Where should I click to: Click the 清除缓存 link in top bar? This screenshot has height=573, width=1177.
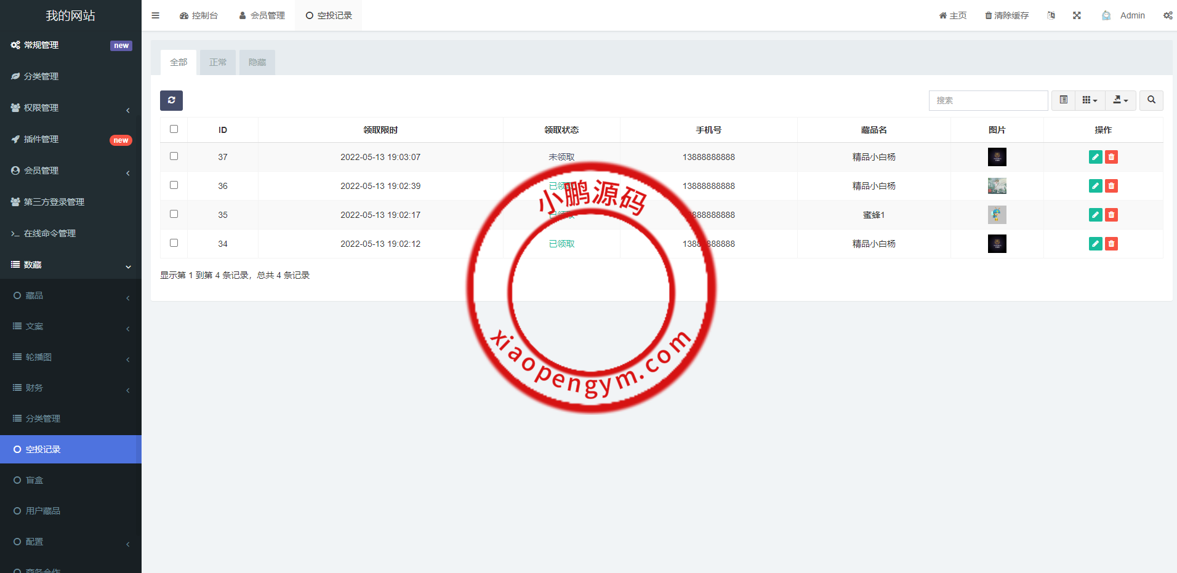click(x=1006, y=15)
